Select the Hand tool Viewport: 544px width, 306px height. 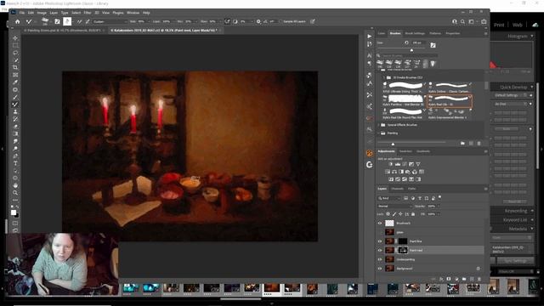(15, 185)
